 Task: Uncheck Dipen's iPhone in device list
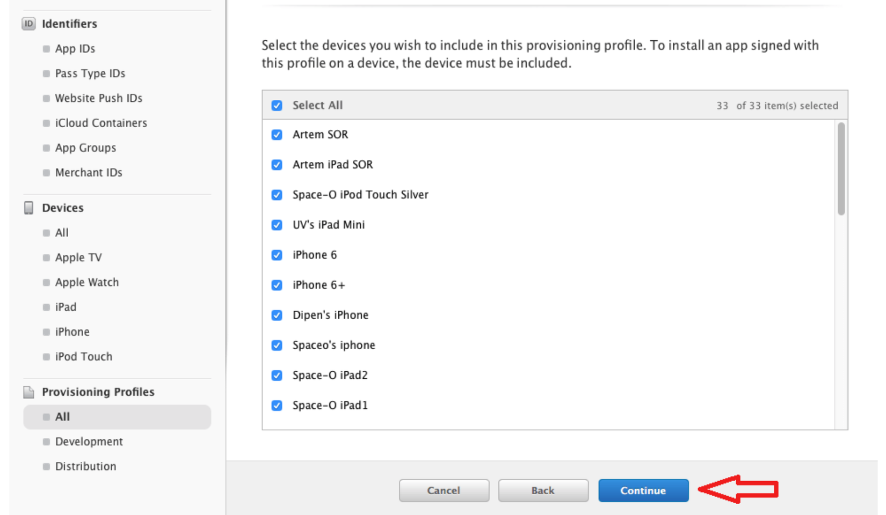point(277,315)
